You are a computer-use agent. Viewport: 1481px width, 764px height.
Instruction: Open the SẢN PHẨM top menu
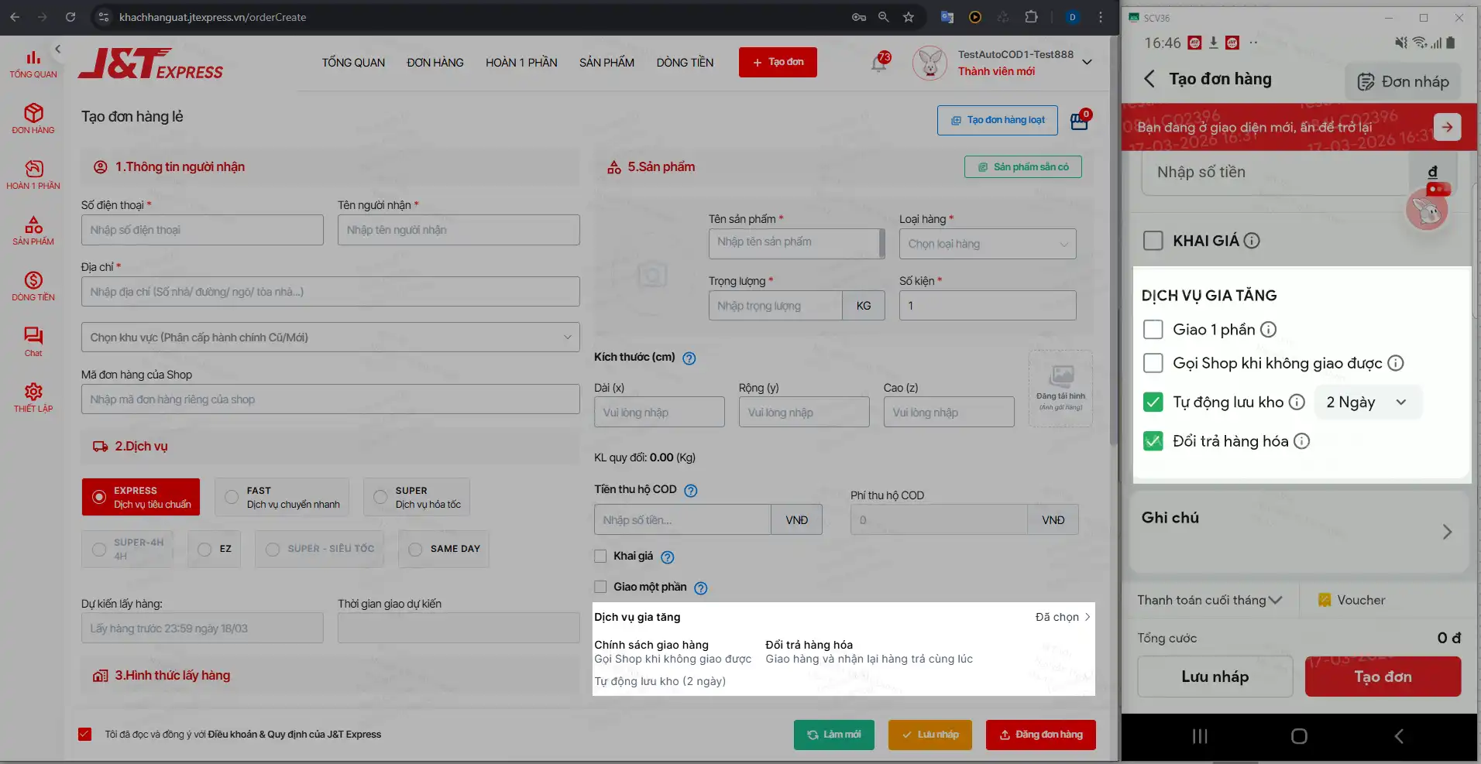606,63
